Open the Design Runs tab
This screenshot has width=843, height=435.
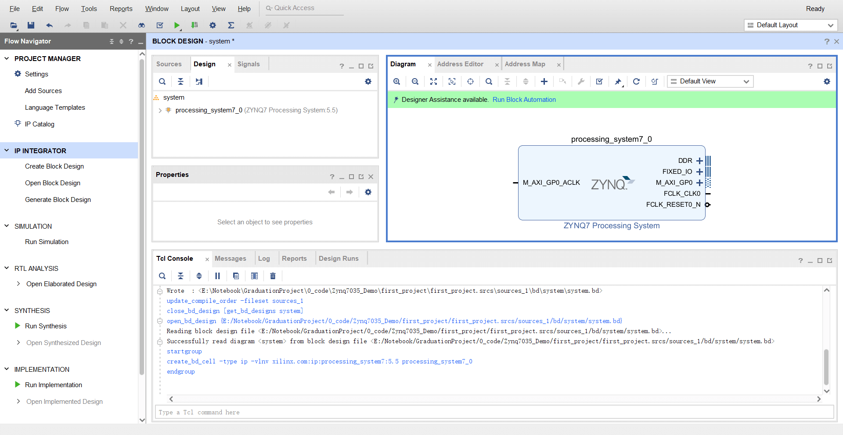click(x=339, y=259)
